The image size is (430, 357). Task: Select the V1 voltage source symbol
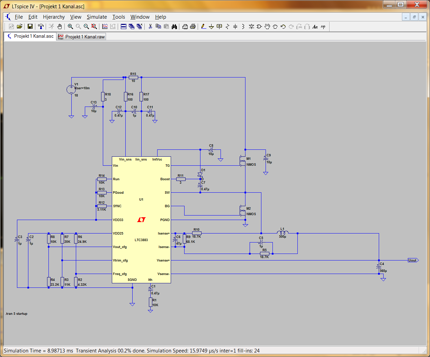[x=71, y=90]
